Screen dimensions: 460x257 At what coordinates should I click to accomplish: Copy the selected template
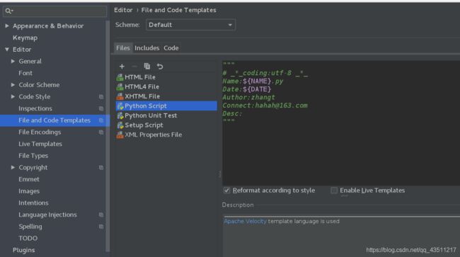point(147,67)
